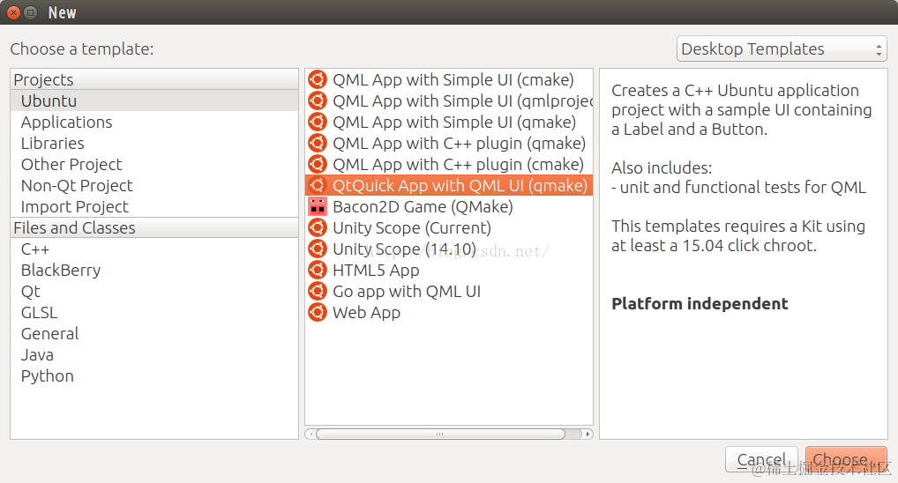
Task: Select the General files category
Action: (154, 334)
